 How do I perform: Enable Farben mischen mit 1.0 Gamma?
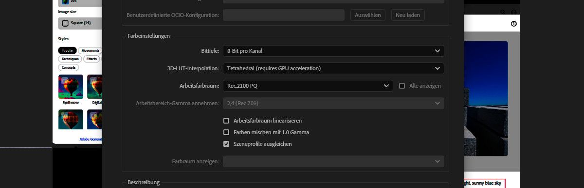(x=226, y=132)
